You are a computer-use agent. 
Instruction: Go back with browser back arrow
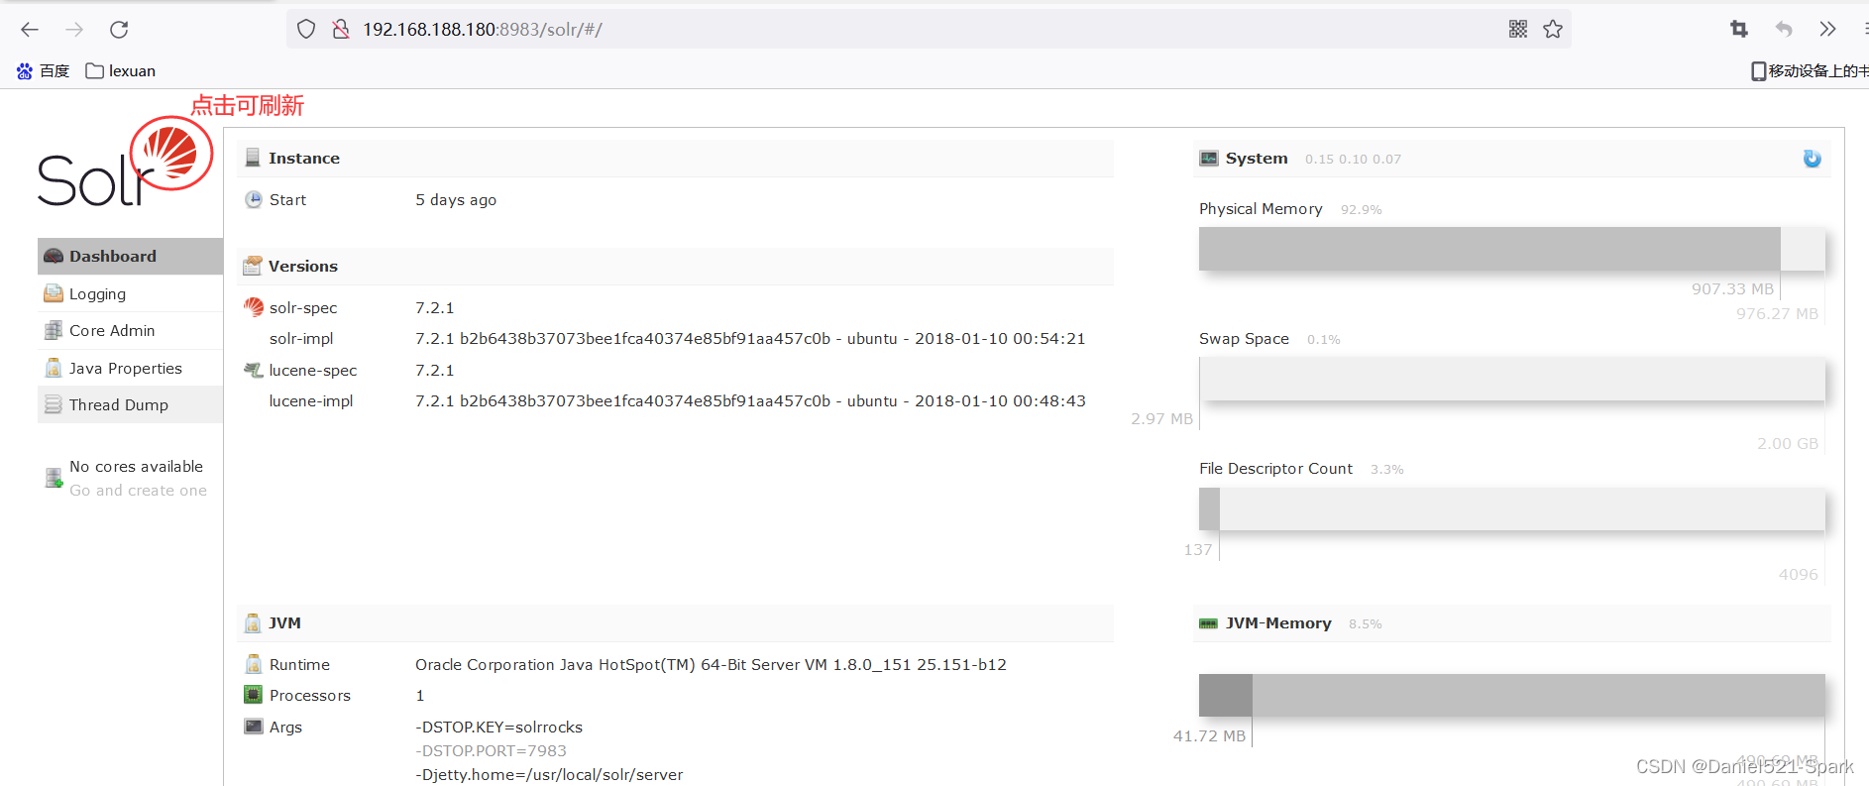click(x=30, y=30)
